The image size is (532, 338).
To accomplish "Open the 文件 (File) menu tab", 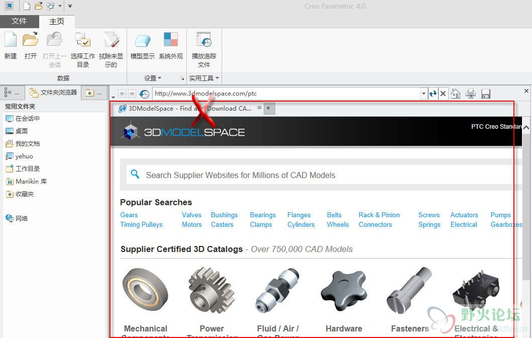I will 19,22.
